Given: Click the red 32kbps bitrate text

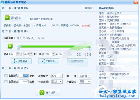Looking at the screenshot, I should [x=86, y=26].
